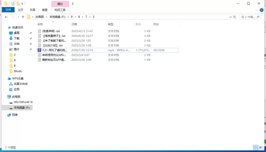
Task: Select the (免责声明).txt file
Action: [51, 31]
